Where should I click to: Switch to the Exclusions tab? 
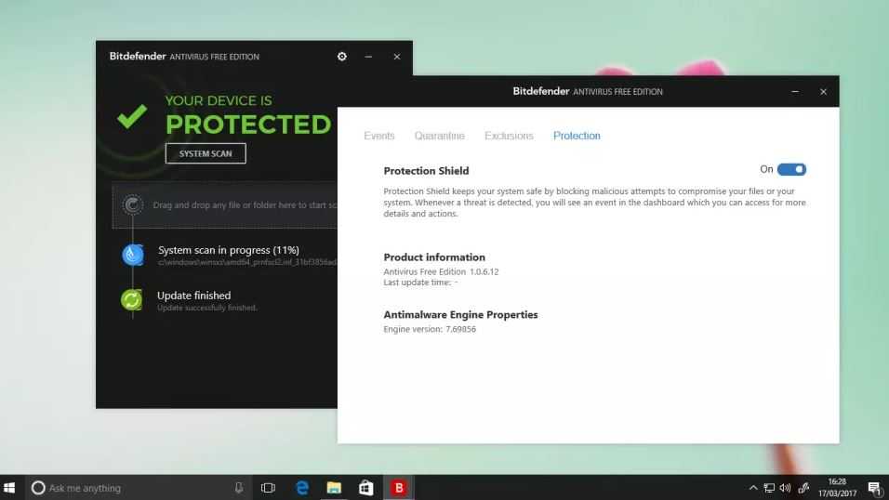pyautogui.click(x=509, y=136)
